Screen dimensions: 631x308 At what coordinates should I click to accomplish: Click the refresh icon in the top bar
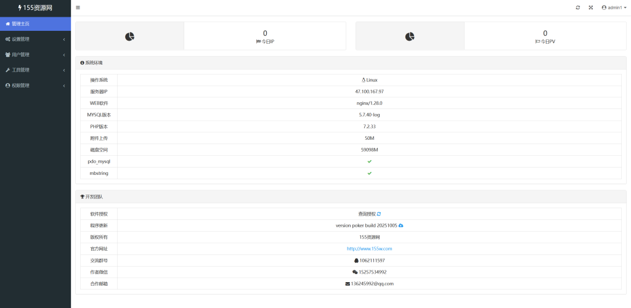(x=578, y=7)
